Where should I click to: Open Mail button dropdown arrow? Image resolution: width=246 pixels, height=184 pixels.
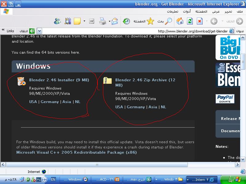pyautogui.click(x=109, y=21)
